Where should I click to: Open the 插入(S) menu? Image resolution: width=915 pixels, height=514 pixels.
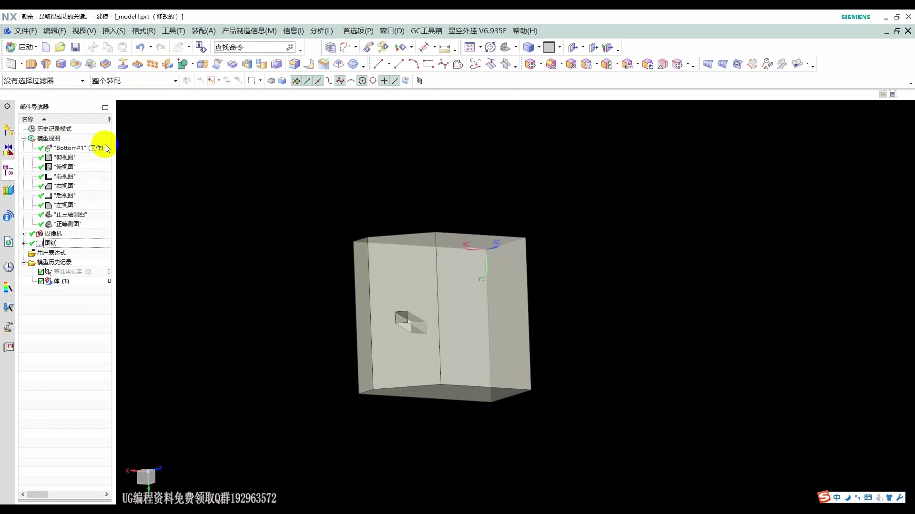113,31
